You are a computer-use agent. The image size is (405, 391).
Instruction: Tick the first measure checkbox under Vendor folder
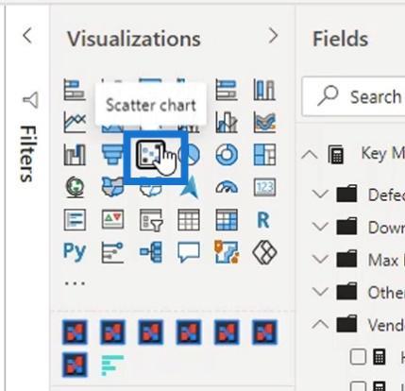coord(358,357)
